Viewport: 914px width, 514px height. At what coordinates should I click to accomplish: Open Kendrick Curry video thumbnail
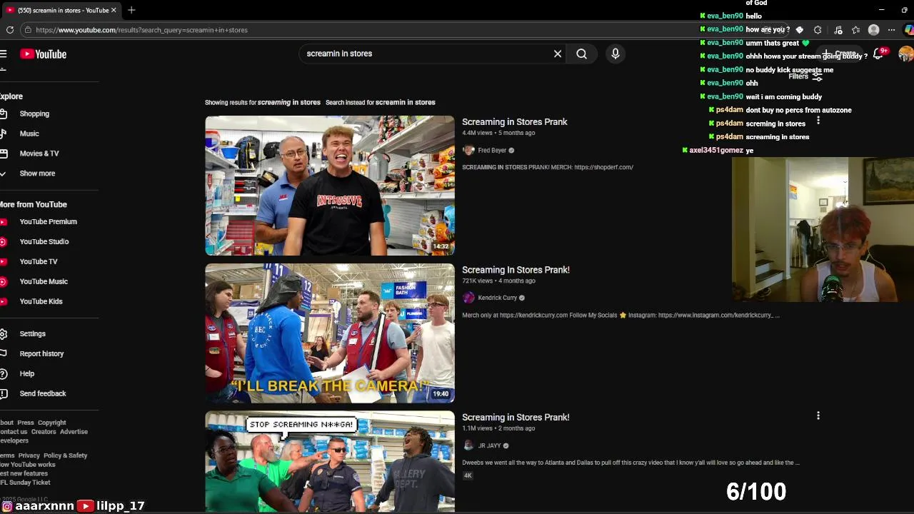pos(330,333)
